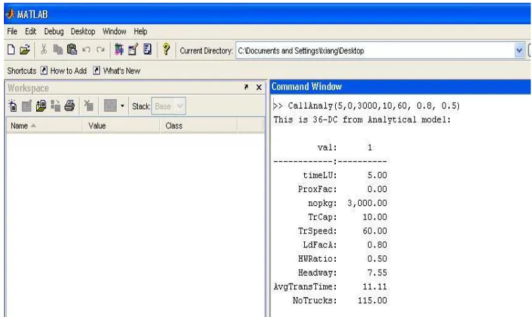Screen dimensions: 532x317
Task: Expand the Current Directory dropdown arrow
Action: (519, 51)
